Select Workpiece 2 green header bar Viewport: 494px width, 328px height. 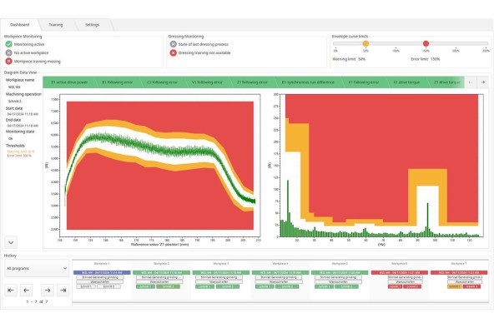pos(161,273)
